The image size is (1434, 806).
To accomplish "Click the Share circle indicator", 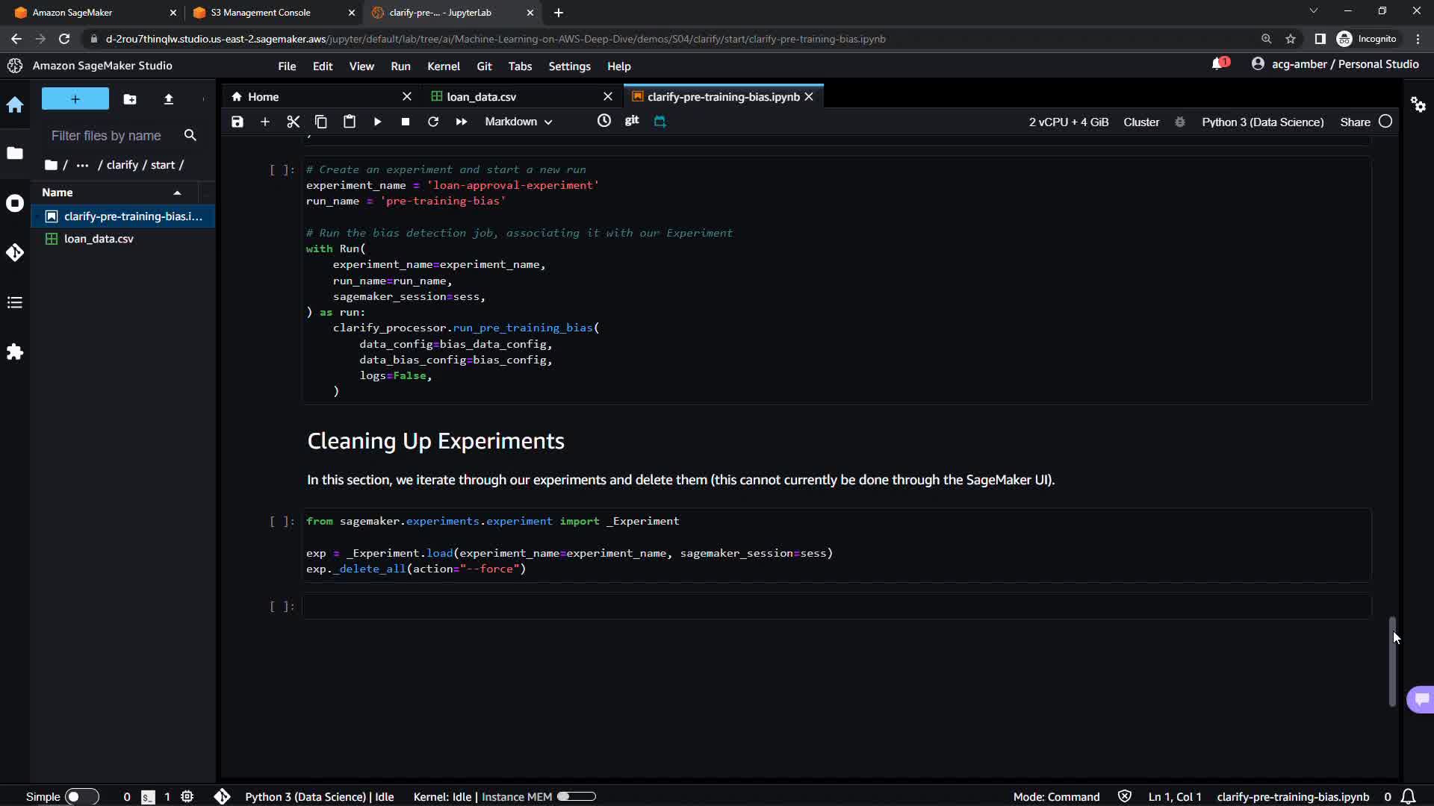I will coord(1385,122).
